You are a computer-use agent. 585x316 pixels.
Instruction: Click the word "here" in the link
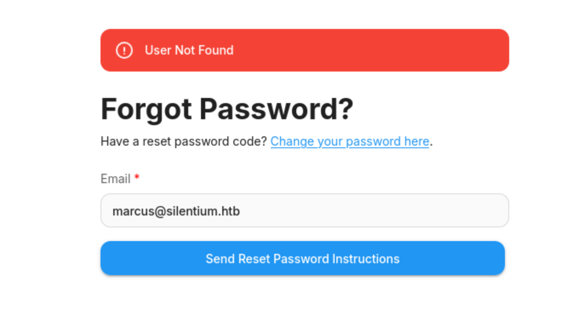pyautogui.click(x=416, y=141)
